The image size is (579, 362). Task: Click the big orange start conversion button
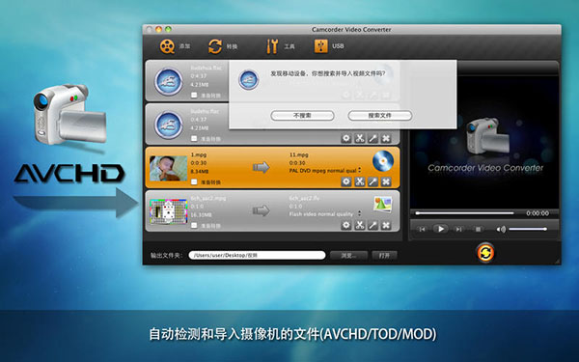coord(485,253)
